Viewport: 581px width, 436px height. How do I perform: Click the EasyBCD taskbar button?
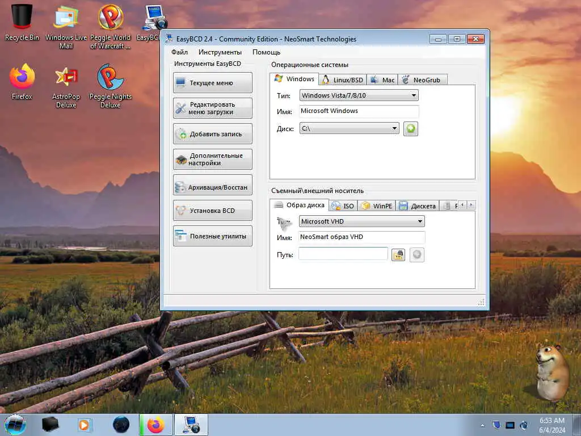coord(191,425)
